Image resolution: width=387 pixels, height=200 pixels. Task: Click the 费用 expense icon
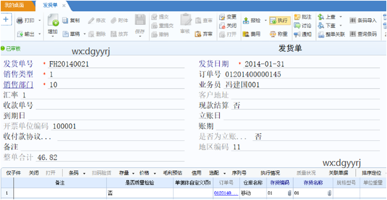click(x=246, y=34)
